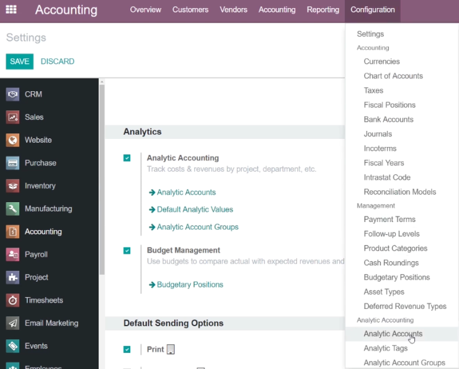Screen dimensions: 459x369
Task: Select Fiscal Years menu entry
Action: coord(384,163)
